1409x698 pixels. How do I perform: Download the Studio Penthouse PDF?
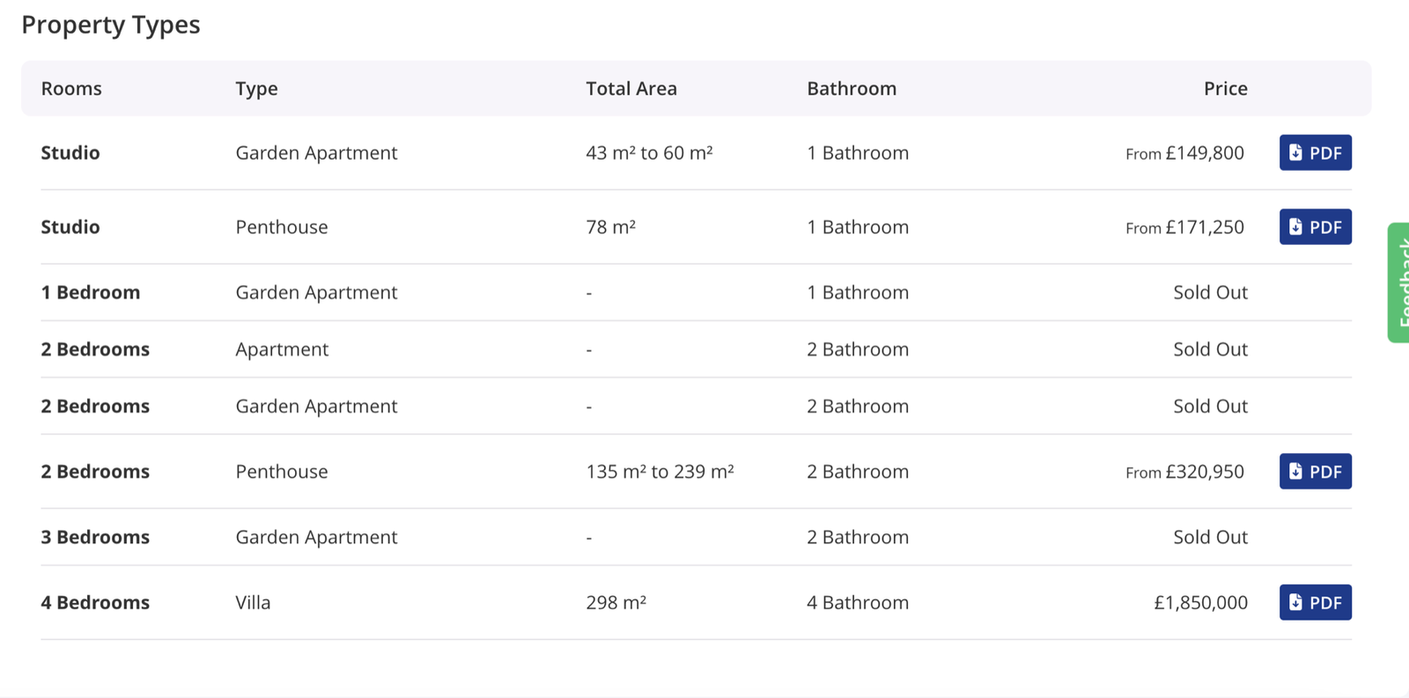coord(1315,227)
